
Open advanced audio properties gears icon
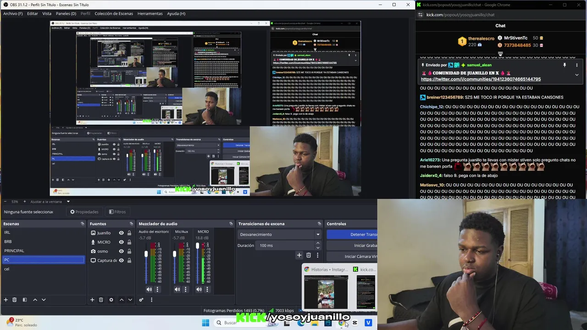(141, 300)
